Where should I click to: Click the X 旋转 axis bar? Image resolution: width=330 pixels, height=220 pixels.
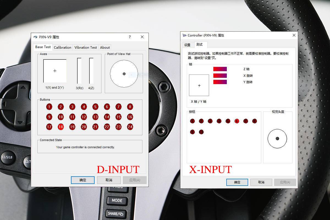(220, 76)
